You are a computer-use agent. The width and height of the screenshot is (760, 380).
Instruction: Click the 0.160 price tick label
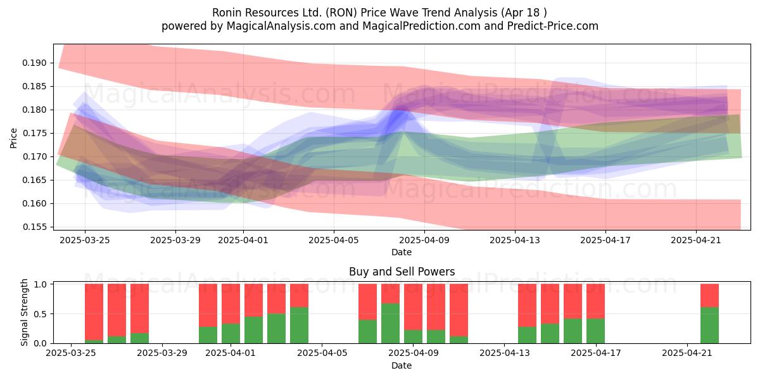pyautogui.click(x=35, y=203)
